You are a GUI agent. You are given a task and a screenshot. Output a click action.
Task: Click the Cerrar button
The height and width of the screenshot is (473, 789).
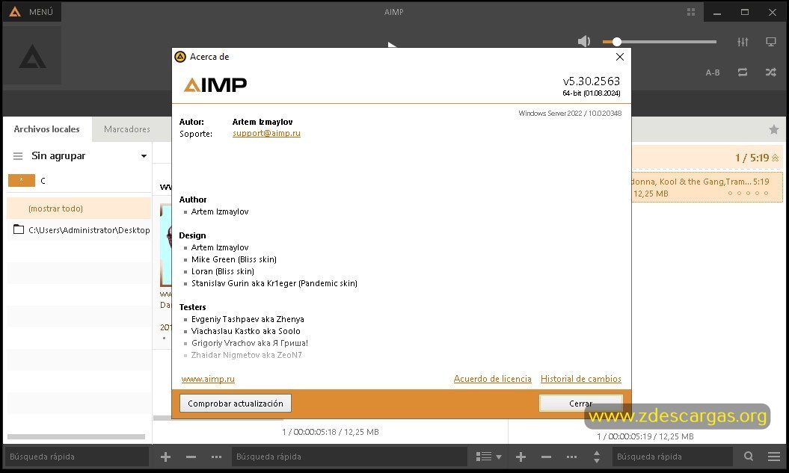pos(580,403)
